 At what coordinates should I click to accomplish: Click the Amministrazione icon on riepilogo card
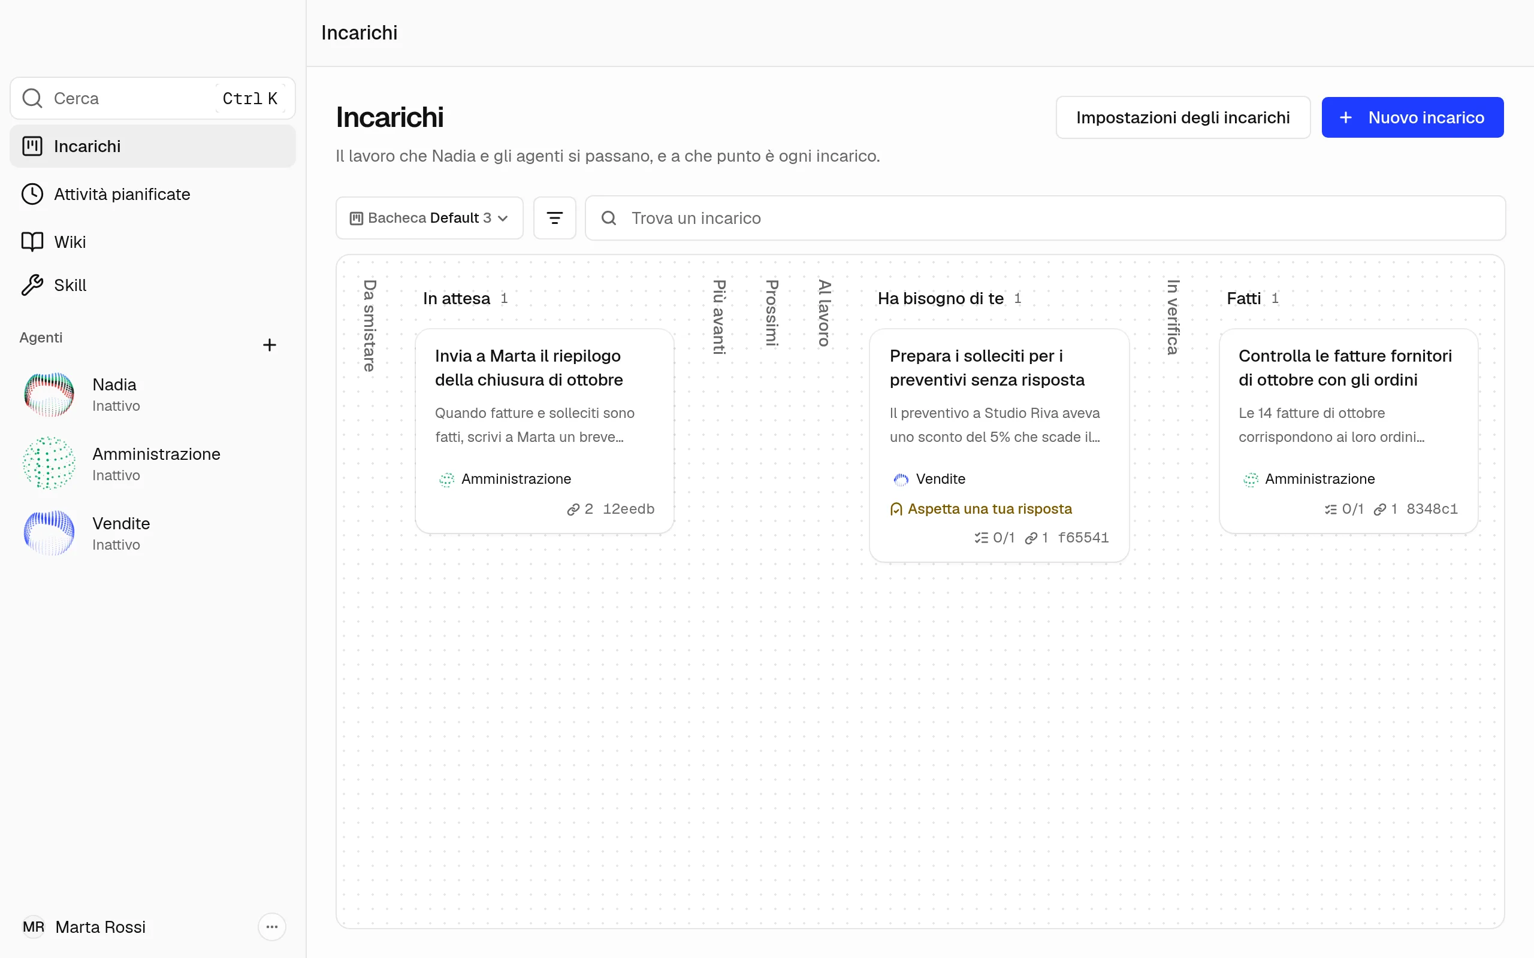coord(446,480)
